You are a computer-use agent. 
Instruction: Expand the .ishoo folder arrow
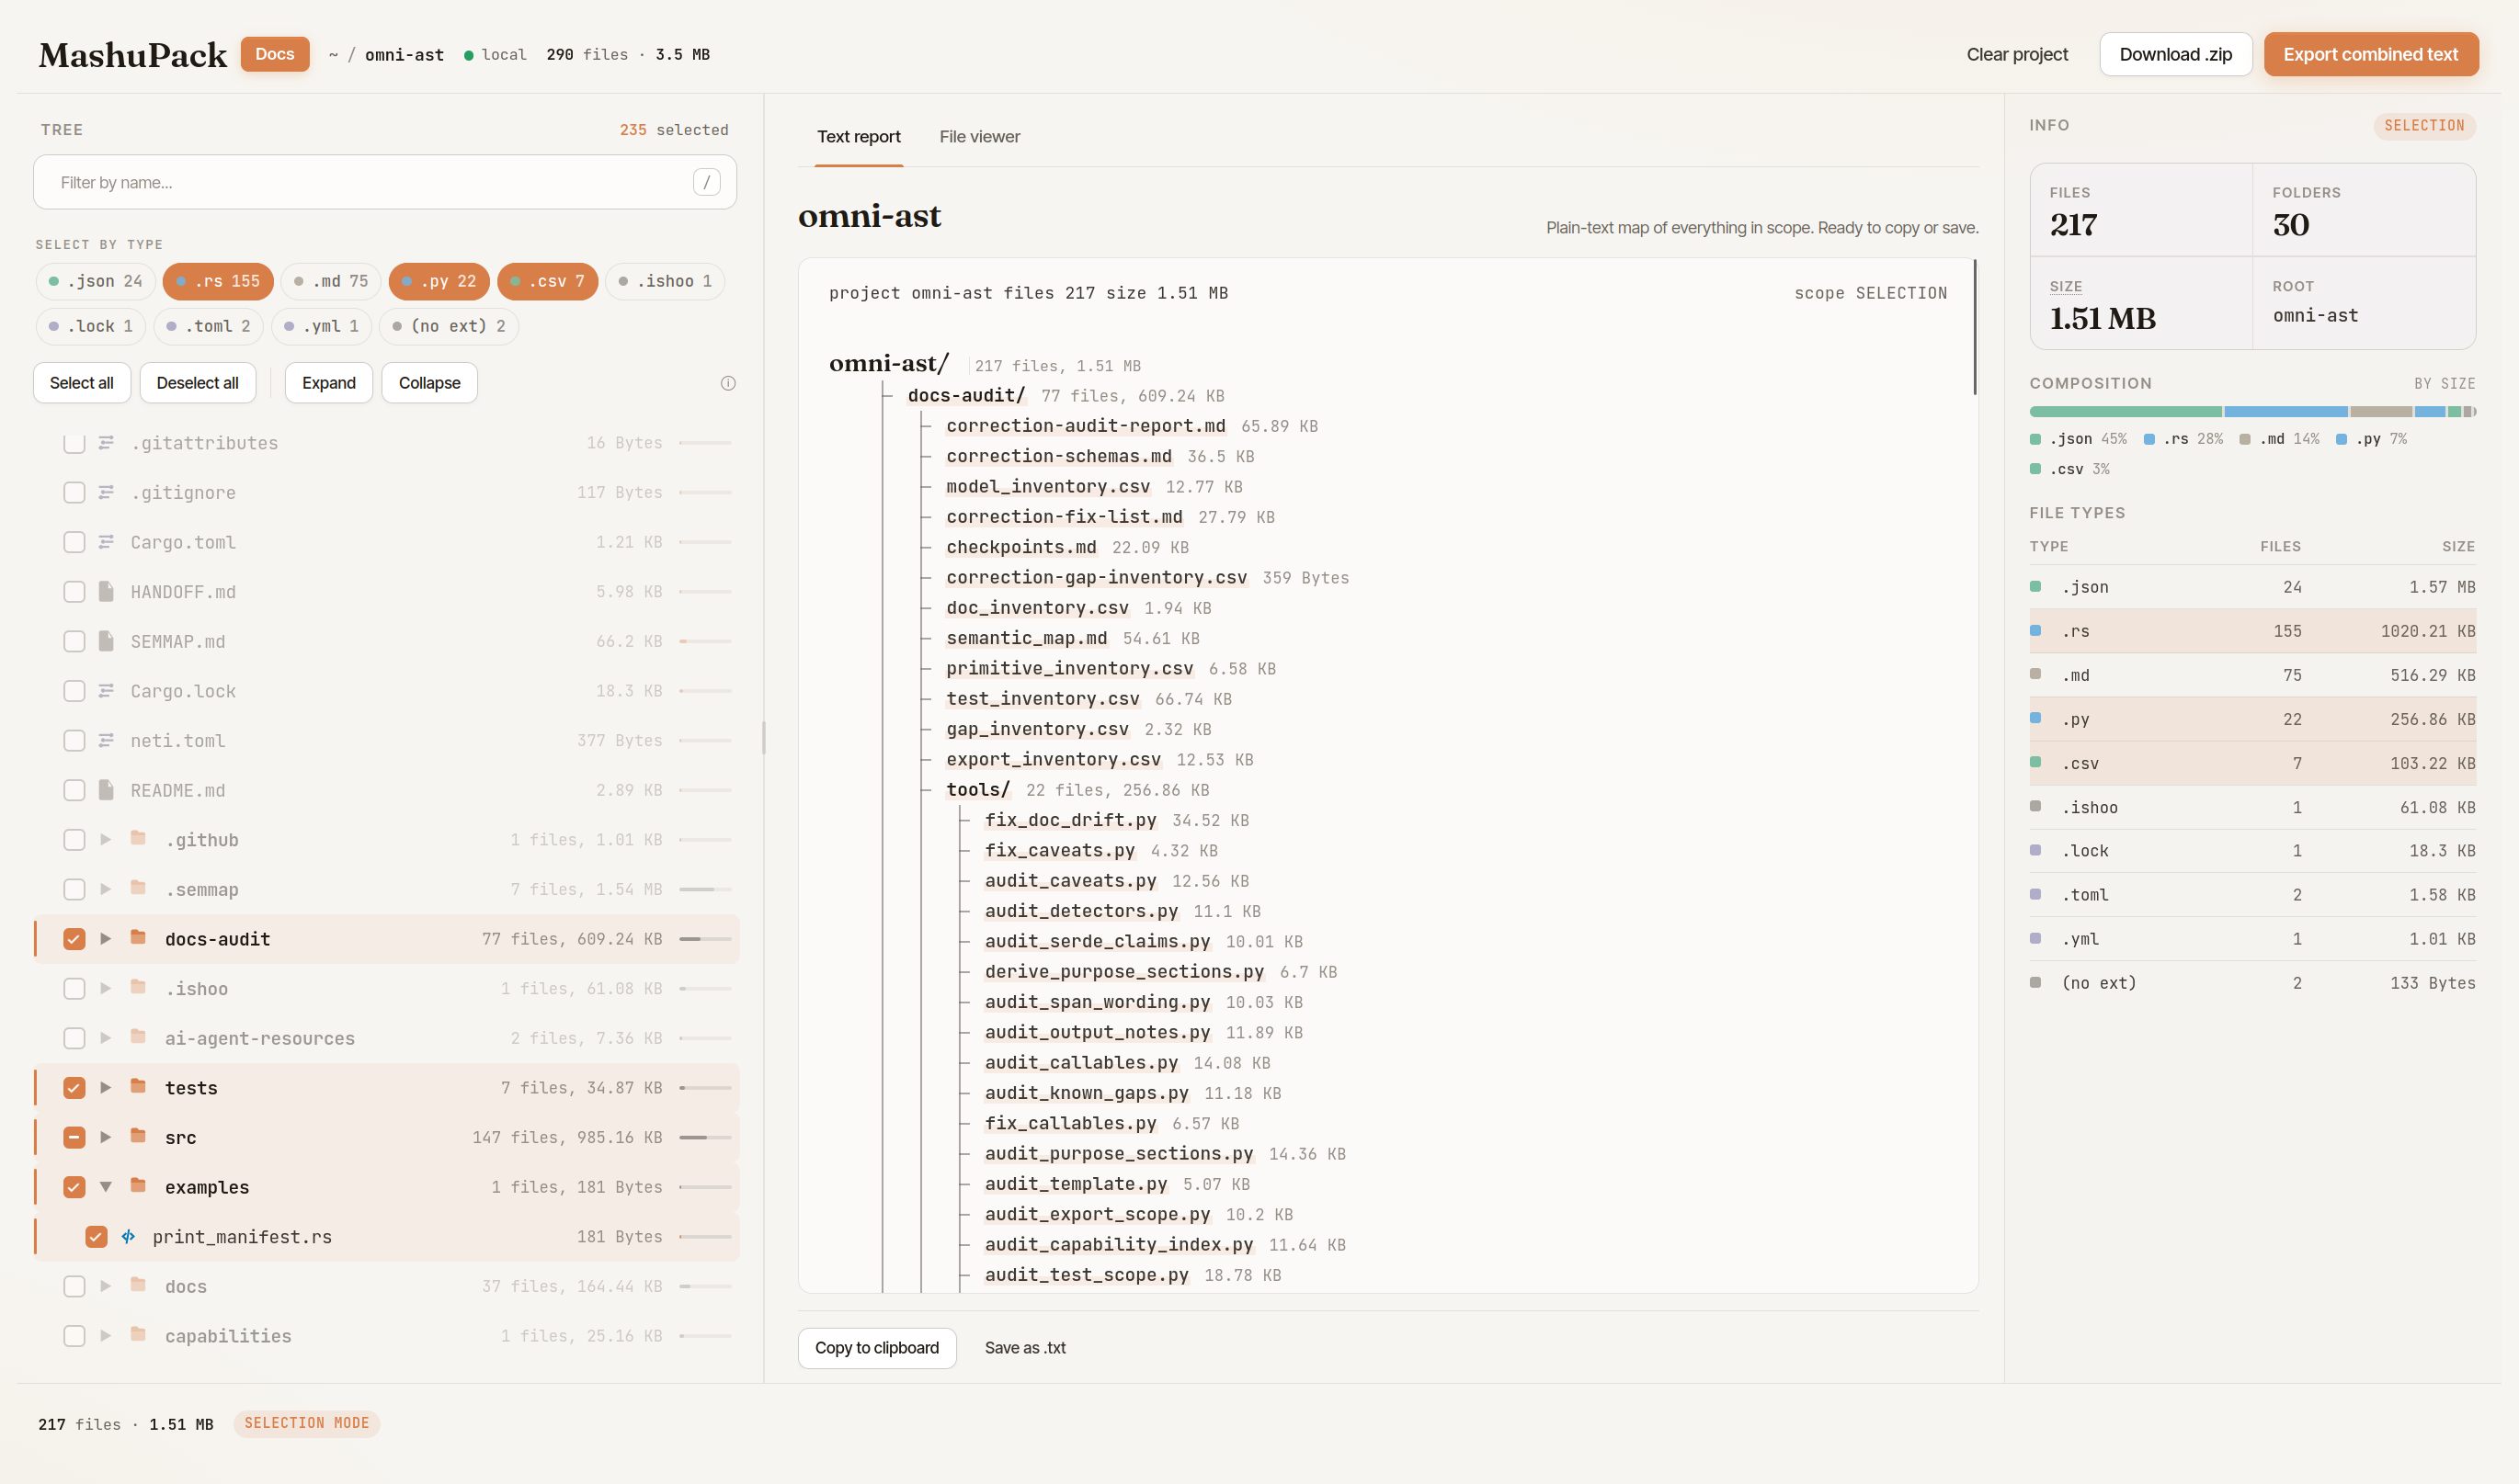(105, 988)
